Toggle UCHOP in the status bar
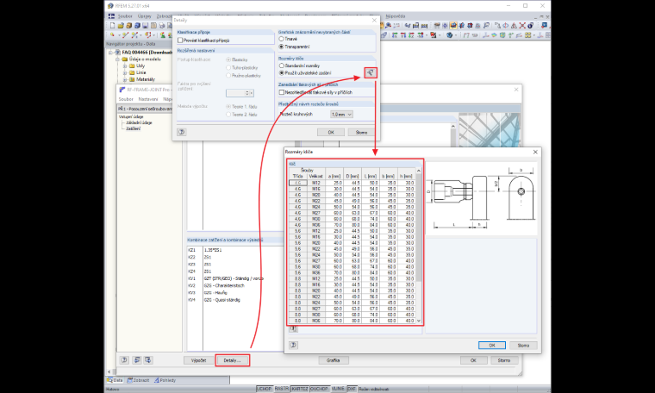 tap(264, 389)
